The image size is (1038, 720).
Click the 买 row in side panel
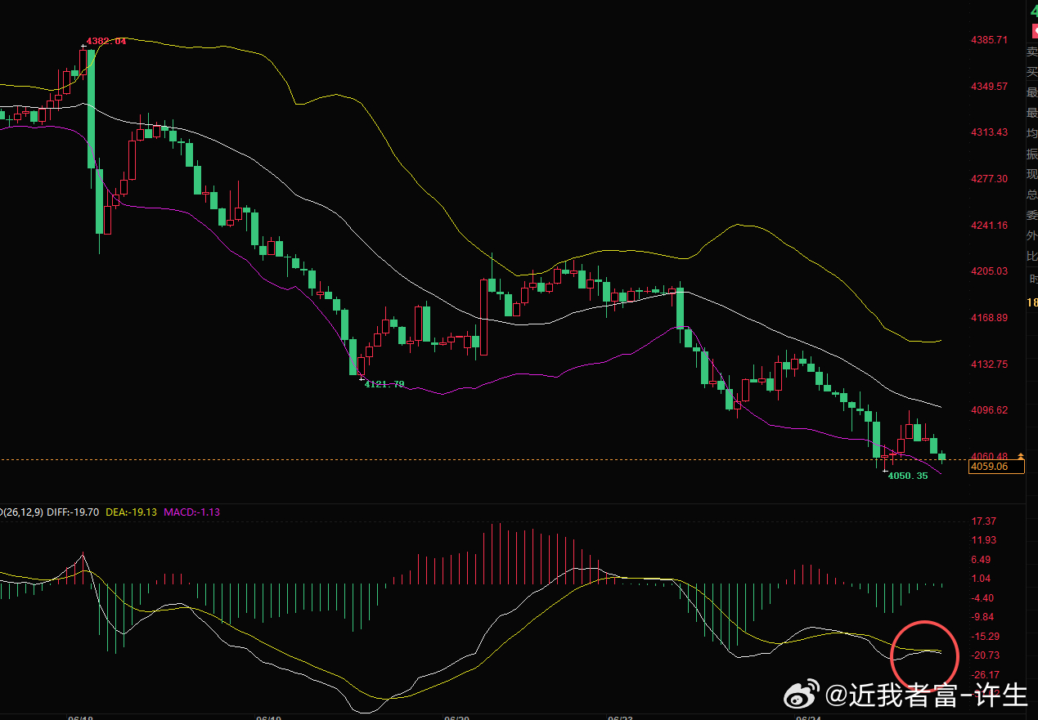click(1032, 71)
